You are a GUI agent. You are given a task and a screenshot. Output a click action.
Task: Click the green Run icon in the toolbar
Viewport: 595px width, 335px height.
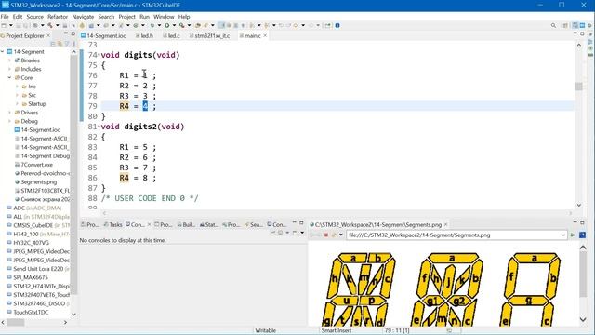tap(166, 25)
